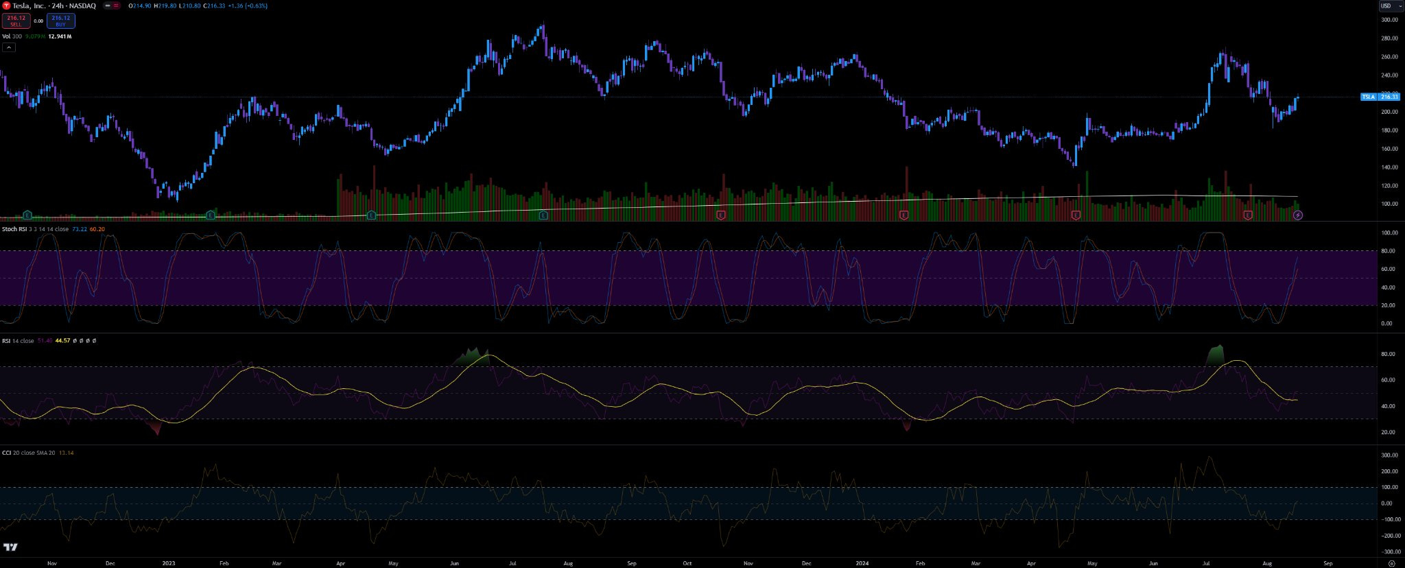The width and height of the screenshot is (1405, 568).
Task: Click the 44.57 RSI value
Action: (63, 341)
